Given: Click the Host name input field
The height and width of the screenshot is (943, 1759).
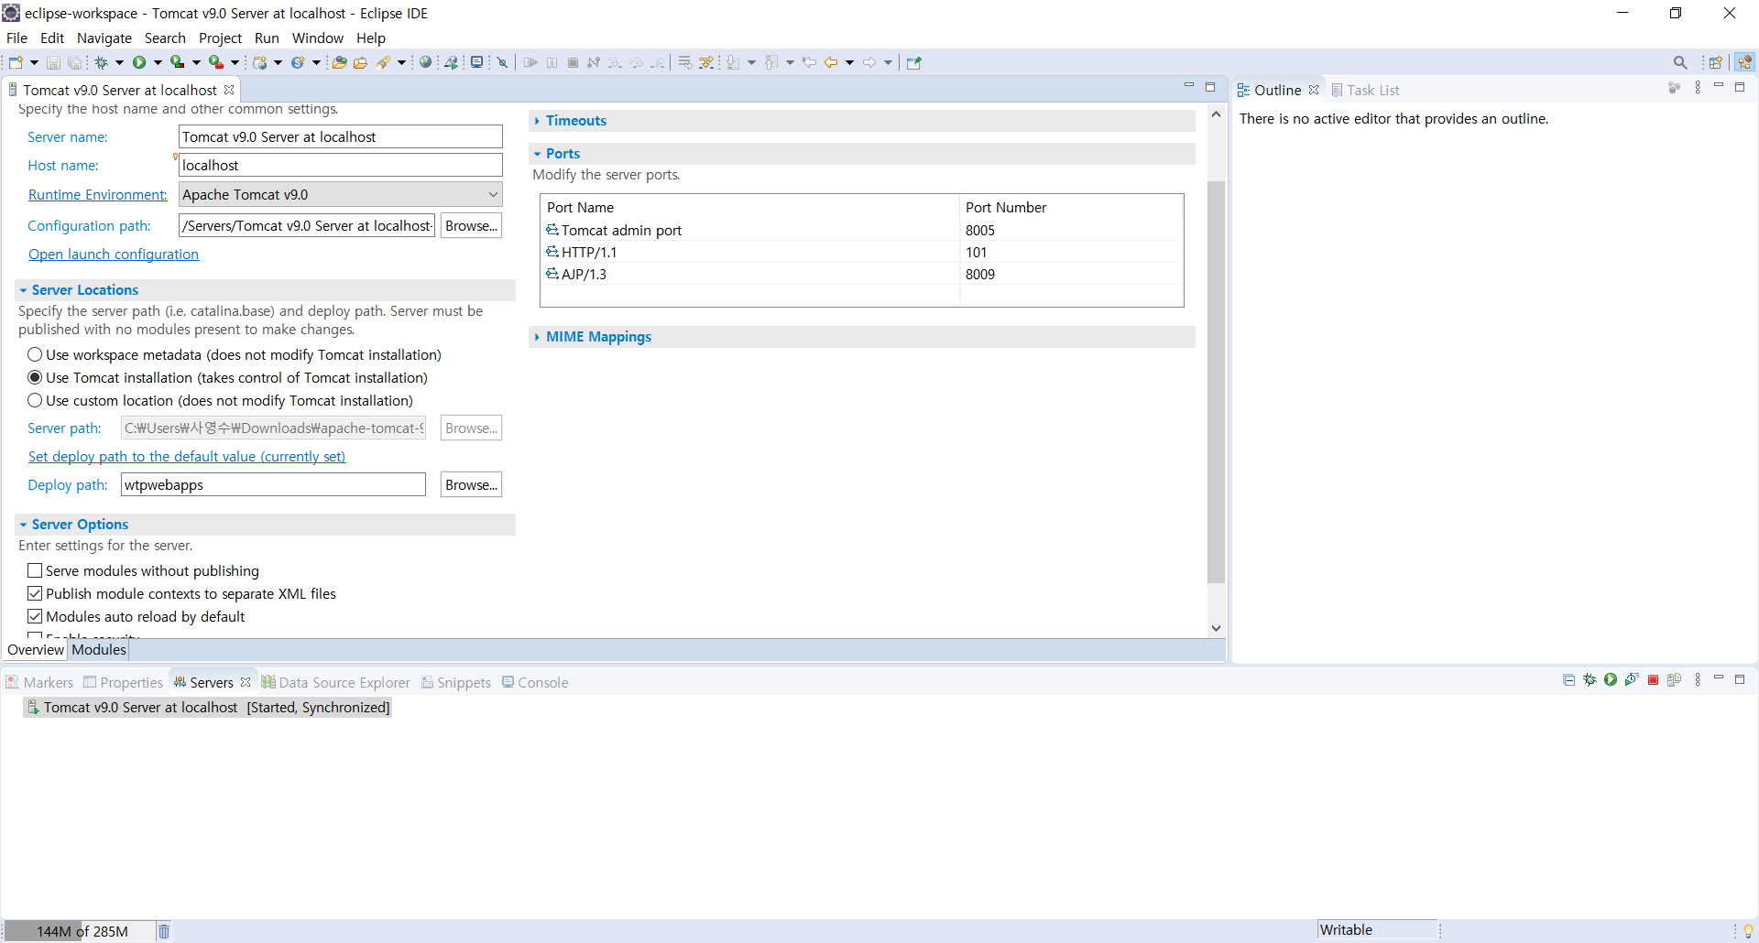Looking at the screenshot, I should [341, 165].
